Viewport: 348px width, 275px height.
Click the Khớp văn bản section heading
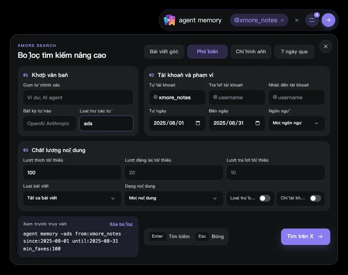tap(50, 75)
